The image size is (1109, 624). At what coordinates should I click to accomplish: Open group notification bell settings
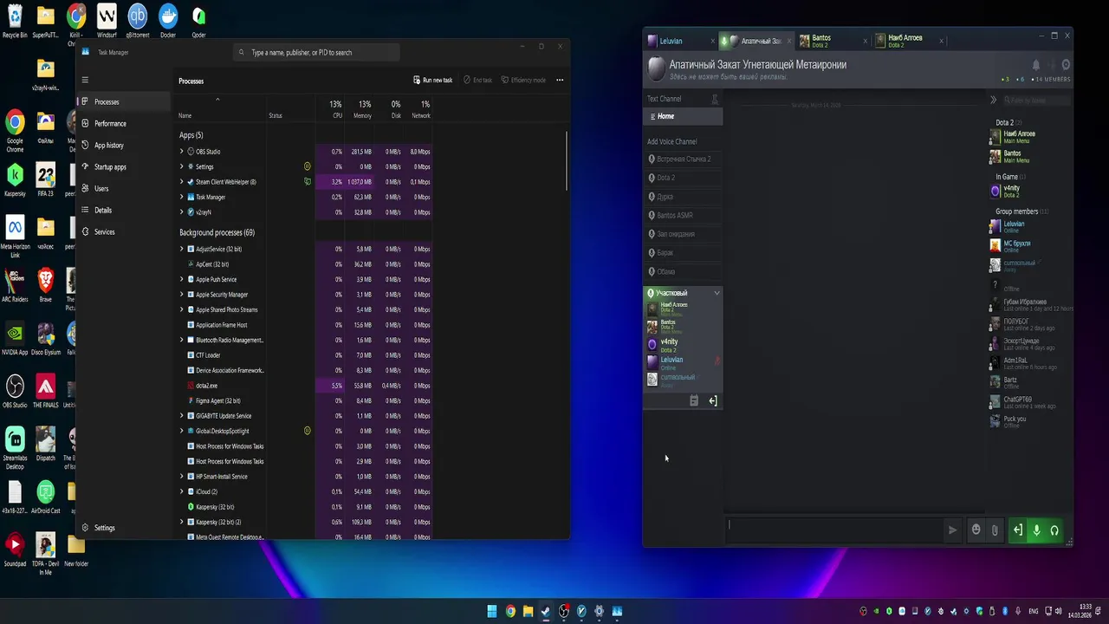pyautogui.click(x=1035, y=65)
